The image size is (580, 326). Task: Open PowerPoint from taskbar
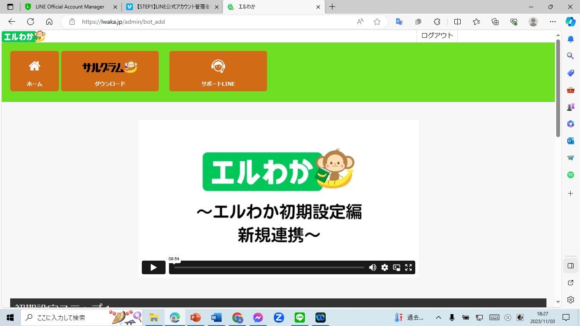(195, 318)
